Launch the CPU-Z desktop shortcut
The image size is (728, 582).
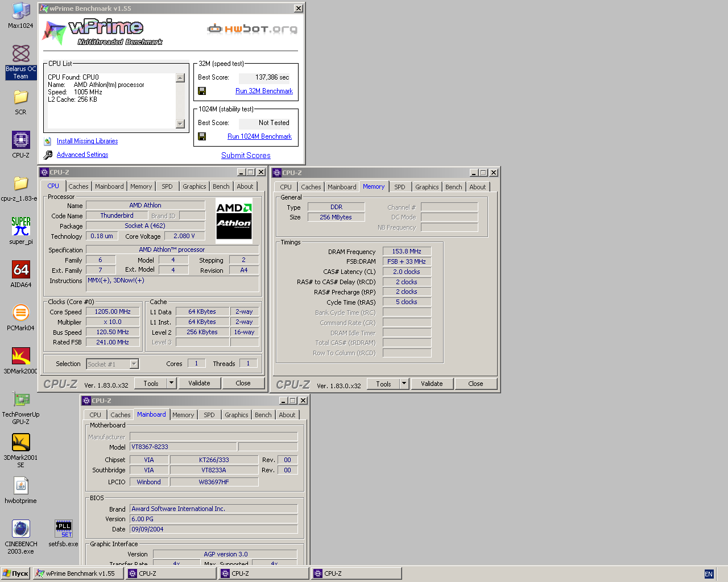pos(20,144)
